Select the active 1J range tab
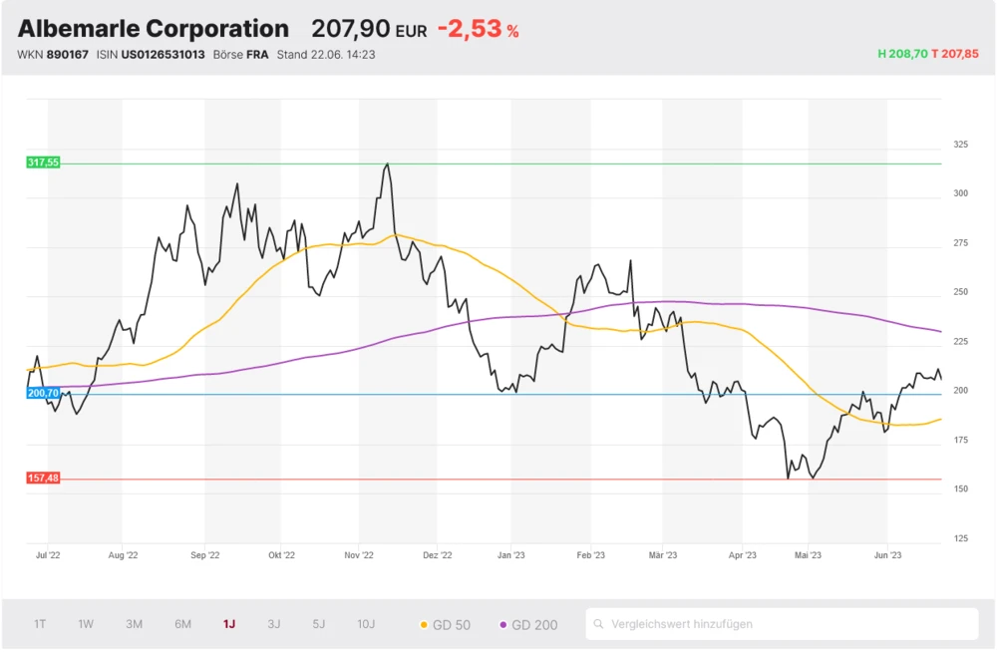Viewport: 997px width, 652px height. tap(229, 624)
